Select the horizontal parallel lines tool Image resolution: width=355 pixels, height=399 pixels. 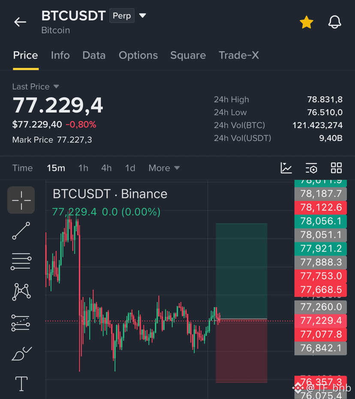point(21,261)
